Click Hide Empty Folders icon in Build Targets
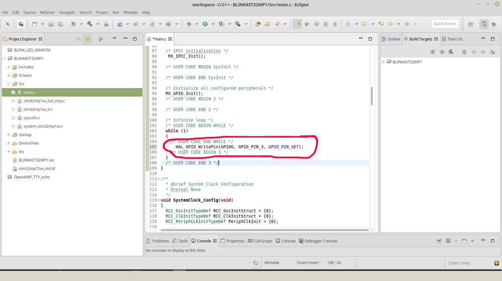This screenshot has width=502, height=281. pyautogui.click(x=493, y=52)
